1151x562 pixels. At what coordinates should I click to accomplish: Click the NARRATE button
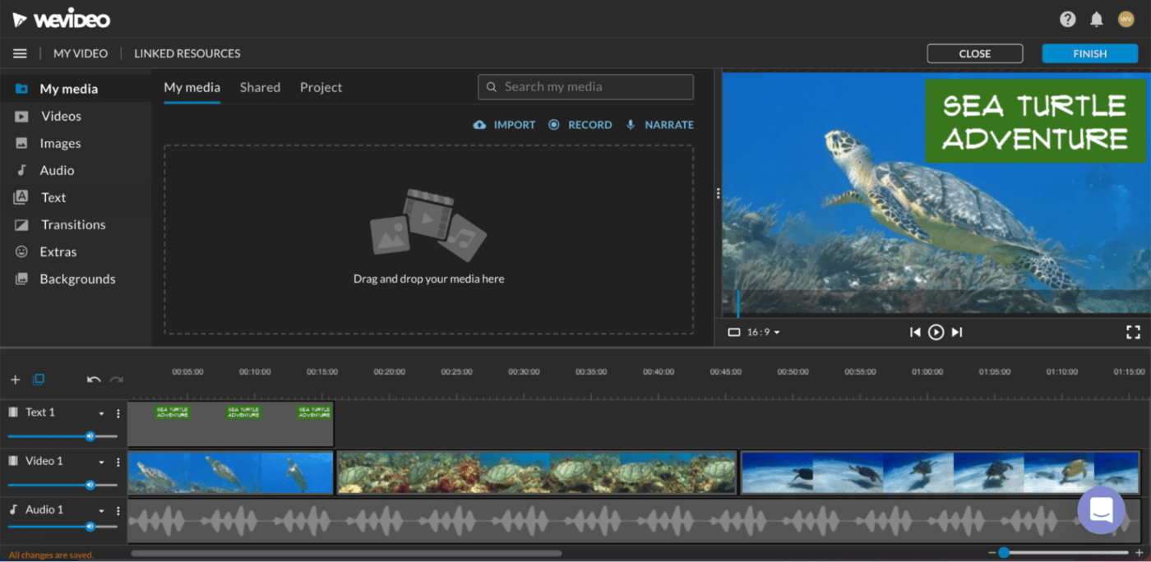[659, 125]
